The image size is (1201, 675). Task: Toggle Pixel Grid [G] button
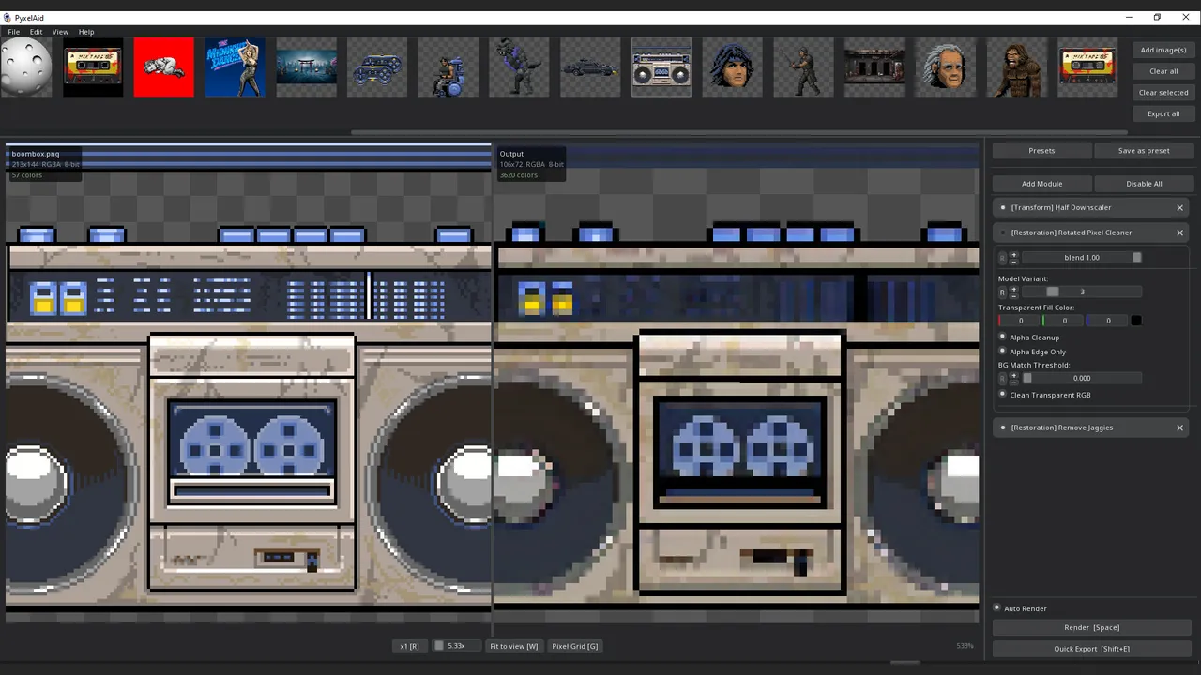(x=574, y=646)
